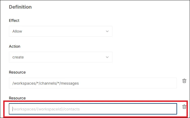This screenshot has width=190, height=118.
Task: Open the Action dropdown showing create
Action: (61, 57)
